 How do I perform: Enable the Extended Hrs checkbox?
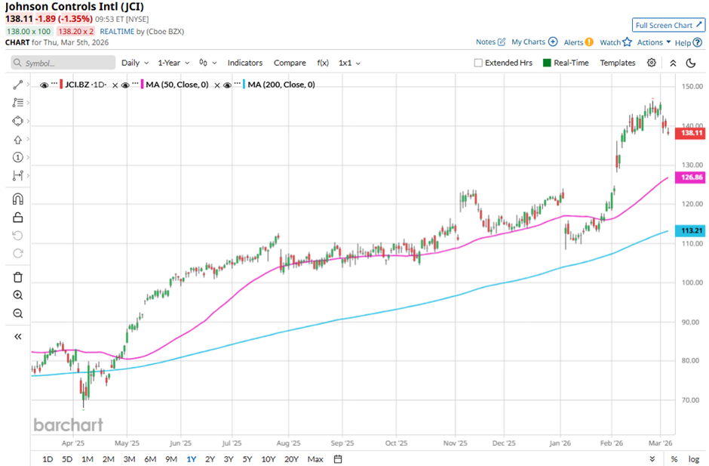coord(478,63)
